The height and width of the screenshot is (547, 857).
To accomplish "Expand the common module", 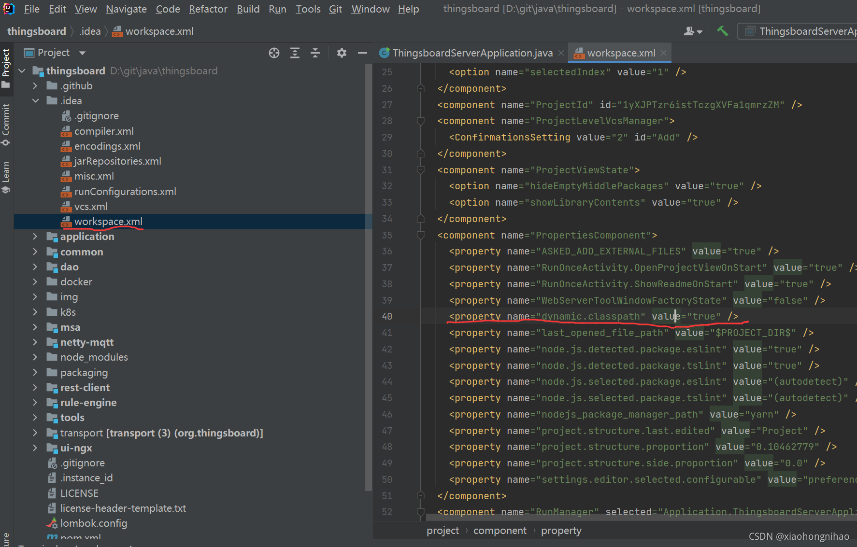I will pyautogui.click(x=35, y=252).
